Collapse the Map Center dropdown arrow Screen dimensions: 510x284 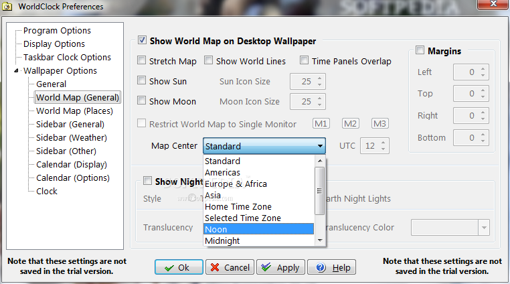tap(320, 146)
